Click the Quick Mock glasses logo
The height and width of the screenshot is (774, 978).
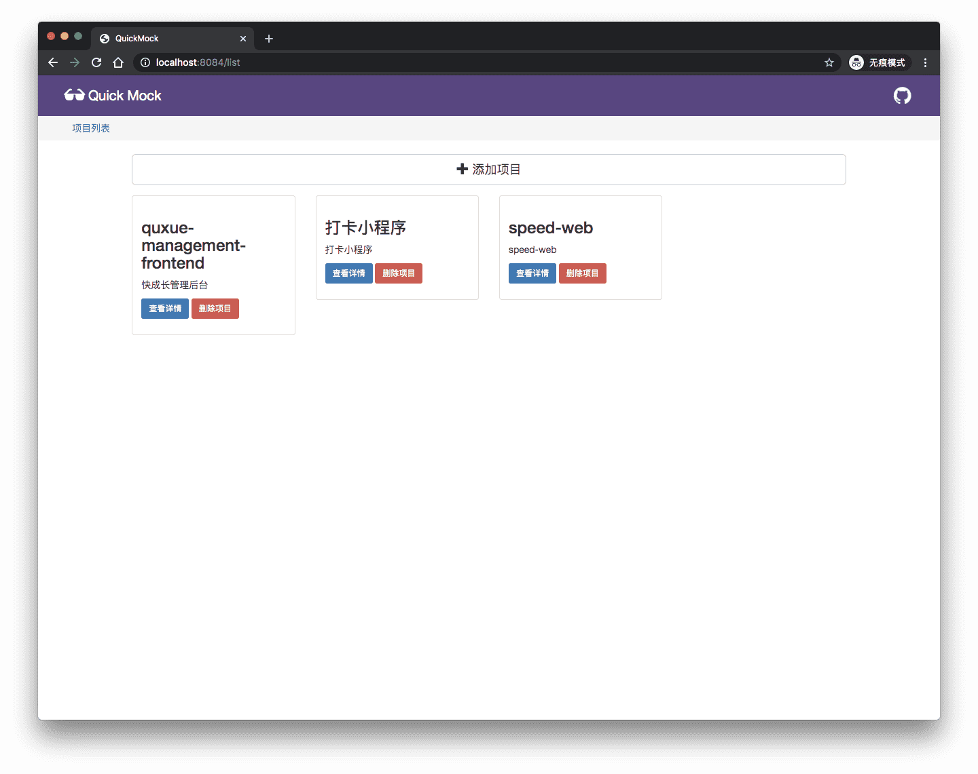tap(74, 95)
